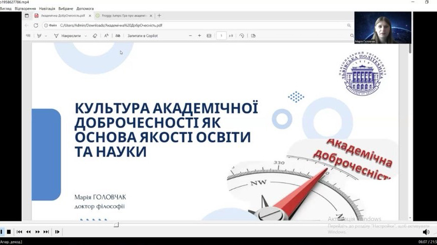The width and height of the screenshot is (437, 245).
Task: Select the PDF highlight tool
Action: 39,35
